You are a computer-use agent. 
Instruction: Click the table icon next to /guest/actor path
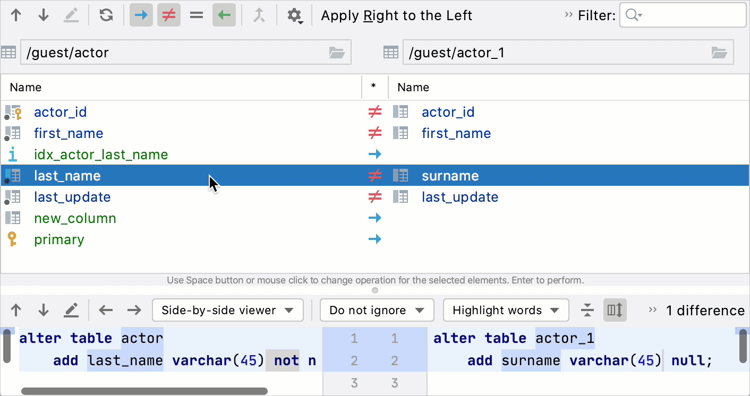tap(8, 52)
